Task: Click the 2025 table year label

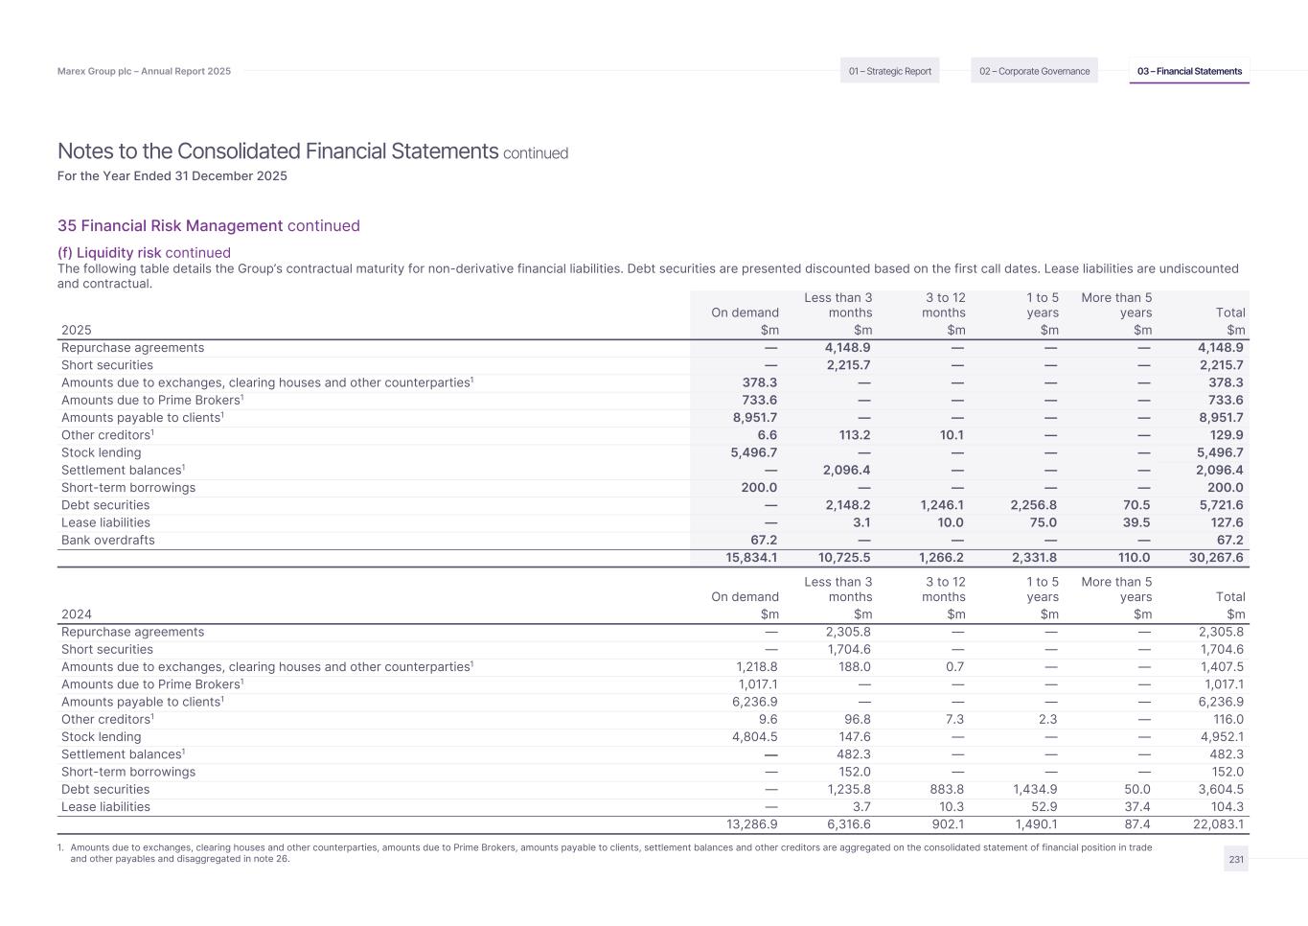Action: (x=76, y=331)
